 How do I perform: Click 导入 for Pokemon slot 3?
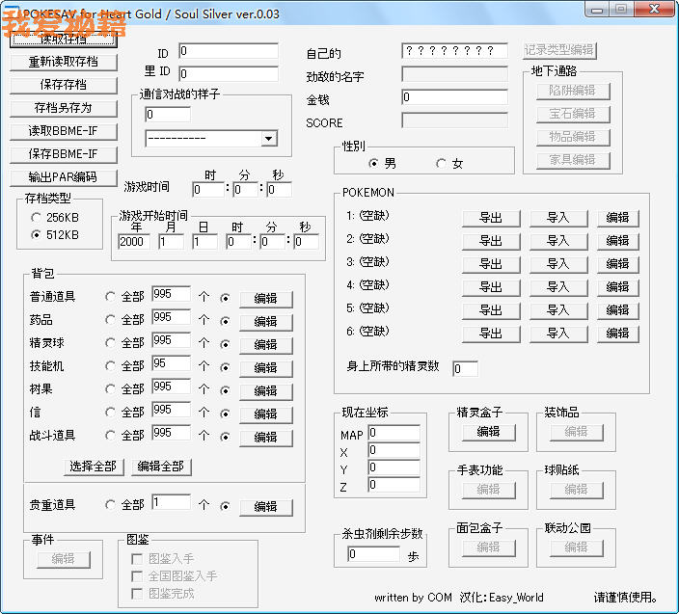[x=557, y=264]
